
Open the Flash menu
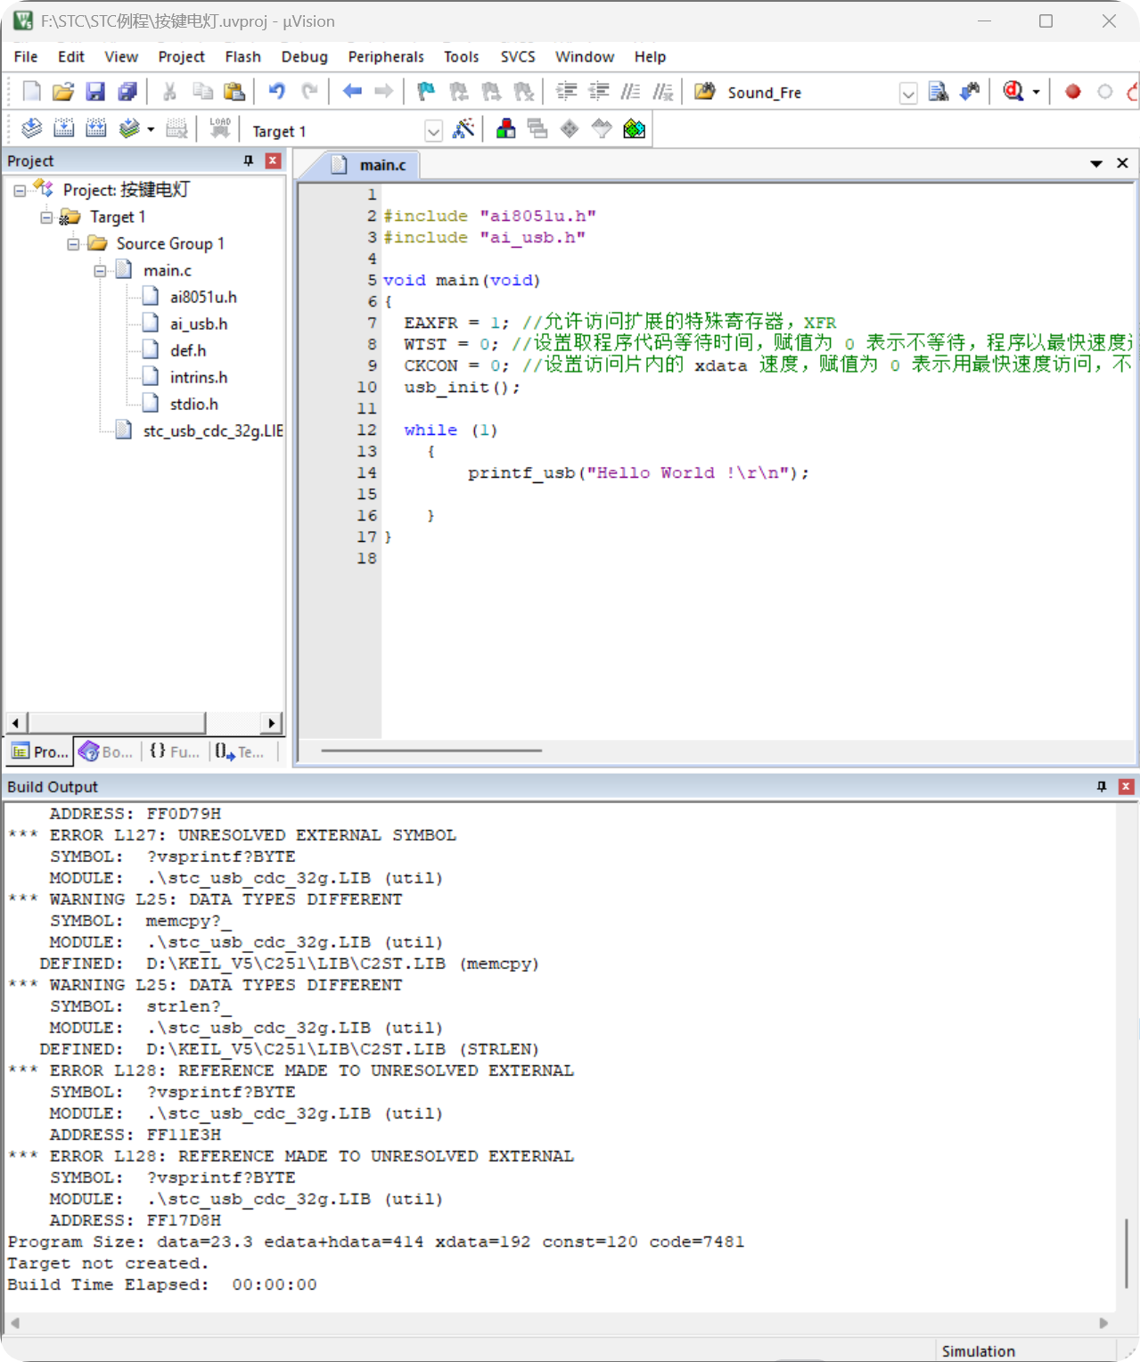click(242, 56)
